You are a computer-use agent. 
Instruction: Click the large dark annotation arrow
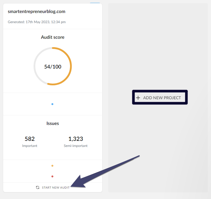(x=105, y=172)
